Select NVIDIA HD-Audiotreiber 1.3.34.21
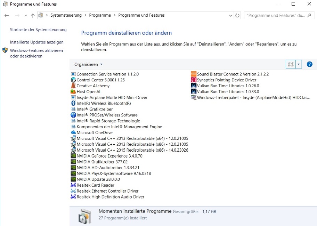This screenshot has height=226, width=317. point(108,168)
